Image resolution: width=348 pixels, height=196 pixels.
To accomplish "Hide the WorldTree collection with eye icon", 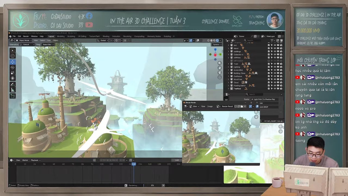I will pyautogui.click(x=275, y=79).
